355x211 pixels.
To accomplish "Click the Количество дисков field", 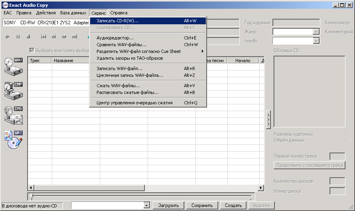I will point(337,181).
